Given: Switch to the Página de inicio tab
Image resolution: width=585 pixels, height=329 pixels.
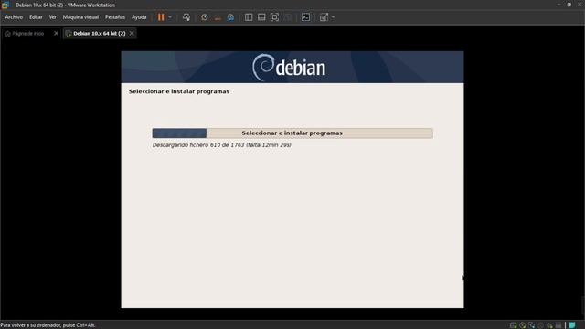Looking at the screenshot, I should click(x=27, y=34).
